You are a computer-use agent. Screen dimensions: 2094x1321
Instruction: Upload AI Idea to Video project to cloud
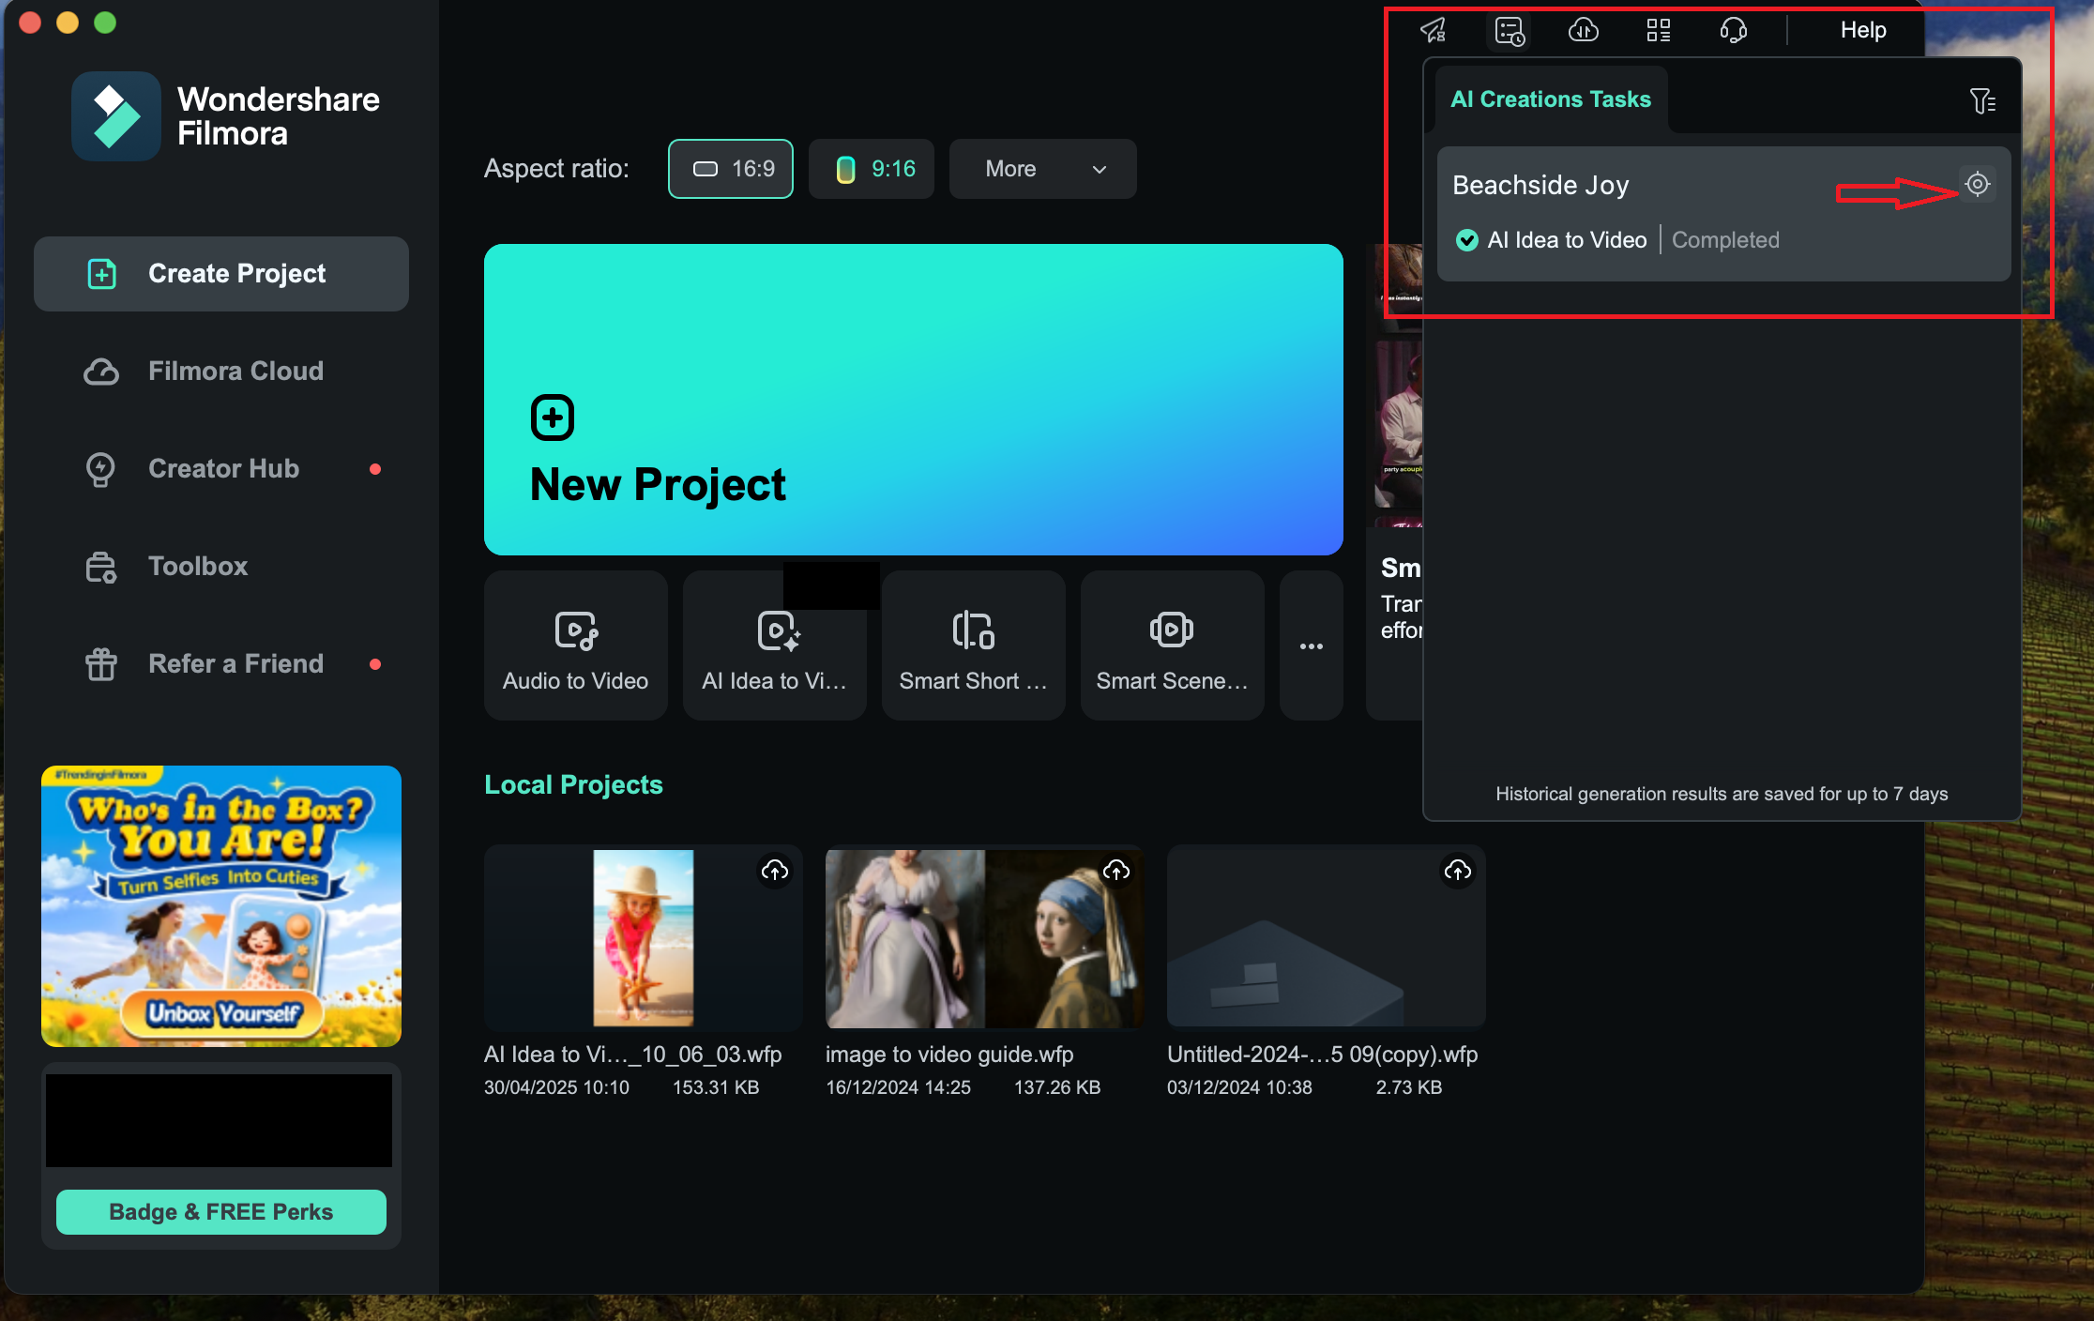click(x=774, y=872)
